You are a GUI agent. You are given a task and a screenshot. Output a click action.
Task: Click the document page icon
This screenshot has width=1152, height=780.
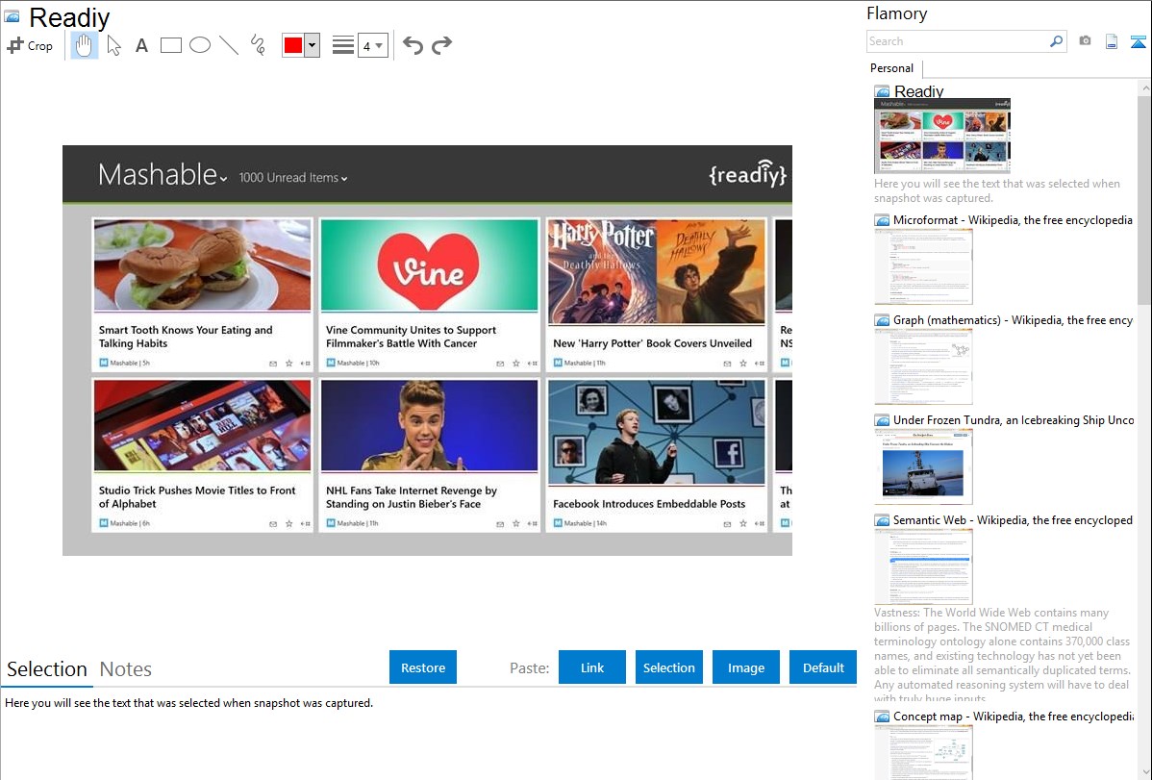pos(1112,41)
